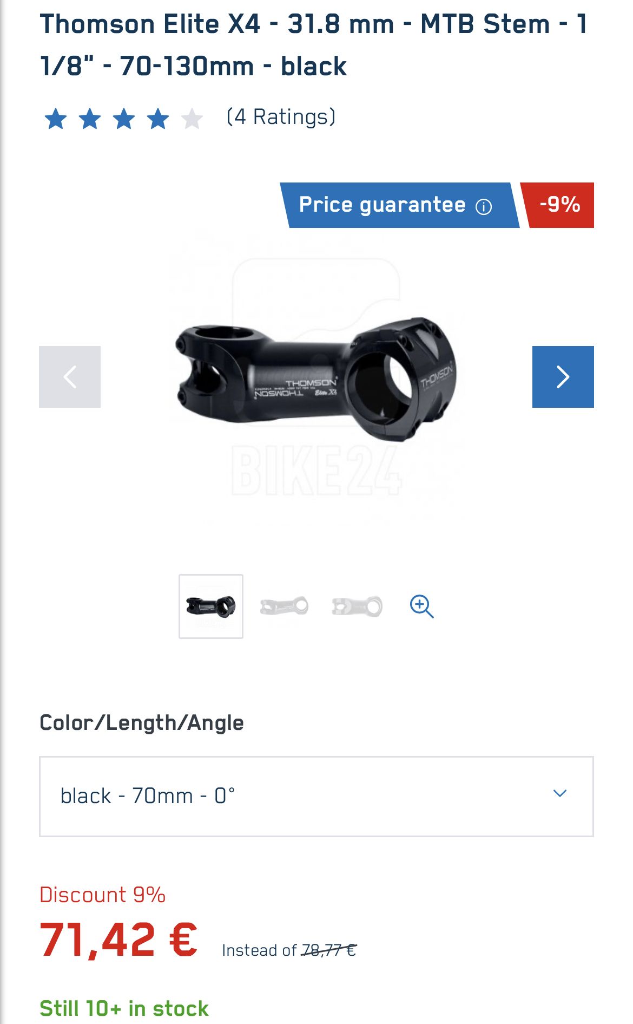This screenshot has height=1024, width=633.
Task: Click the fifth grey rating star
Action: (x=192, y=119)
